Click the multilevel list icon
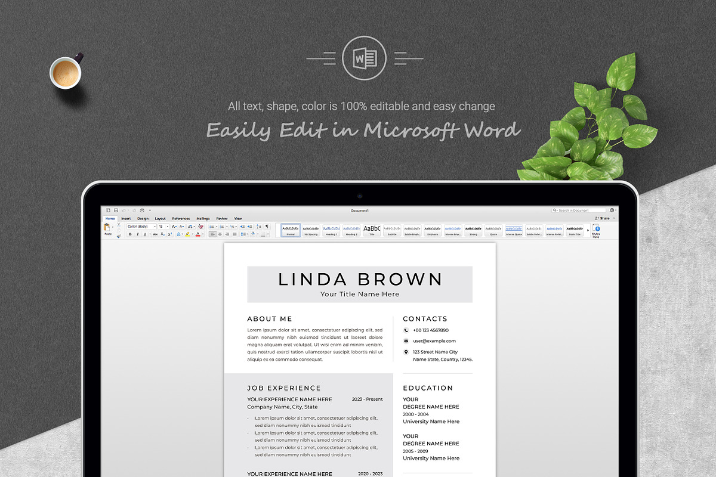 (232, 227)
